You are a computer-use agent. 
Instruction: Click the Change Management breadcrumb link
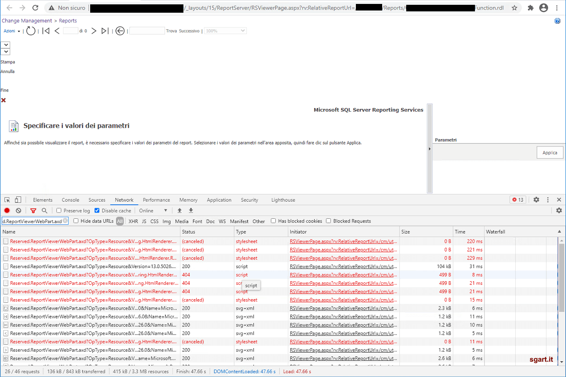[27, 21]
